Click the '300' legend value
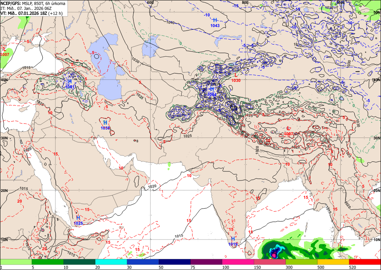The height and width of the screenshot is (270, 381). click(x=289, y=267)
